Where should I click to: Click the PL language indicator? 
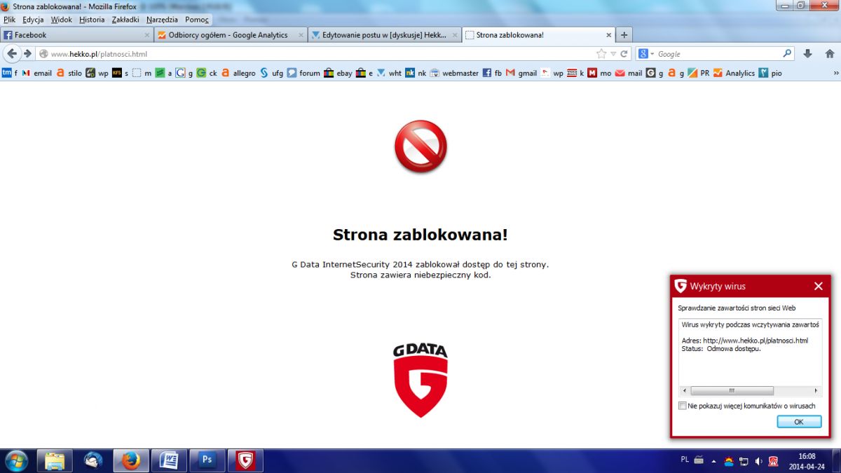(685, 460)
